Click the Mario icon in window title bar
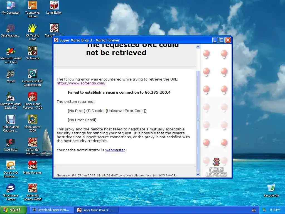Viewport: 285px width, 214px height. 56,40
